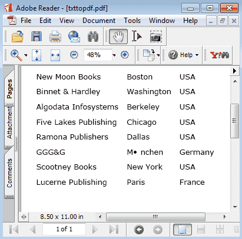This screenshot has width=242, height=239.
Task: Click the vertical scrollbar down arrow
Action: point(235,207)
